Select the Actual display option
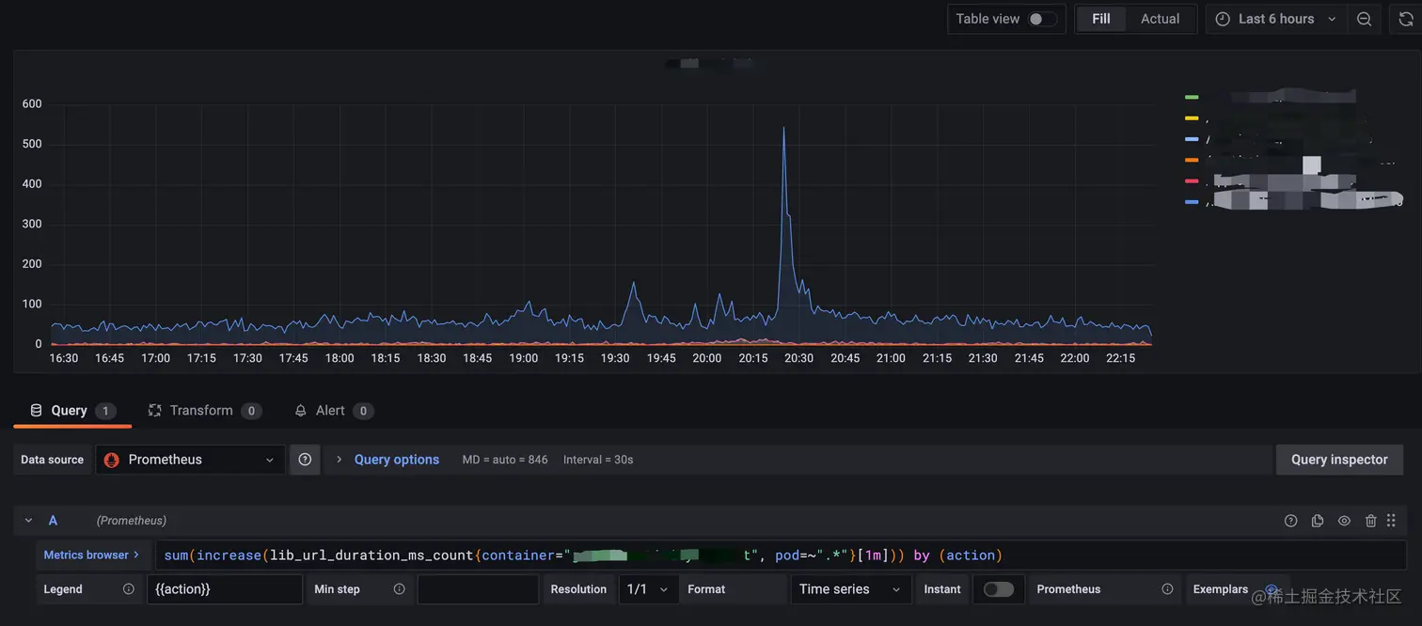Viewport: 1422px width, 626px height. 1160,19
